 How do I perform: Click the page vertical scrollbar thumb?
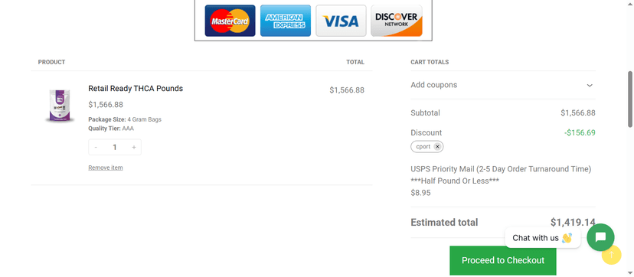(630, 99)
